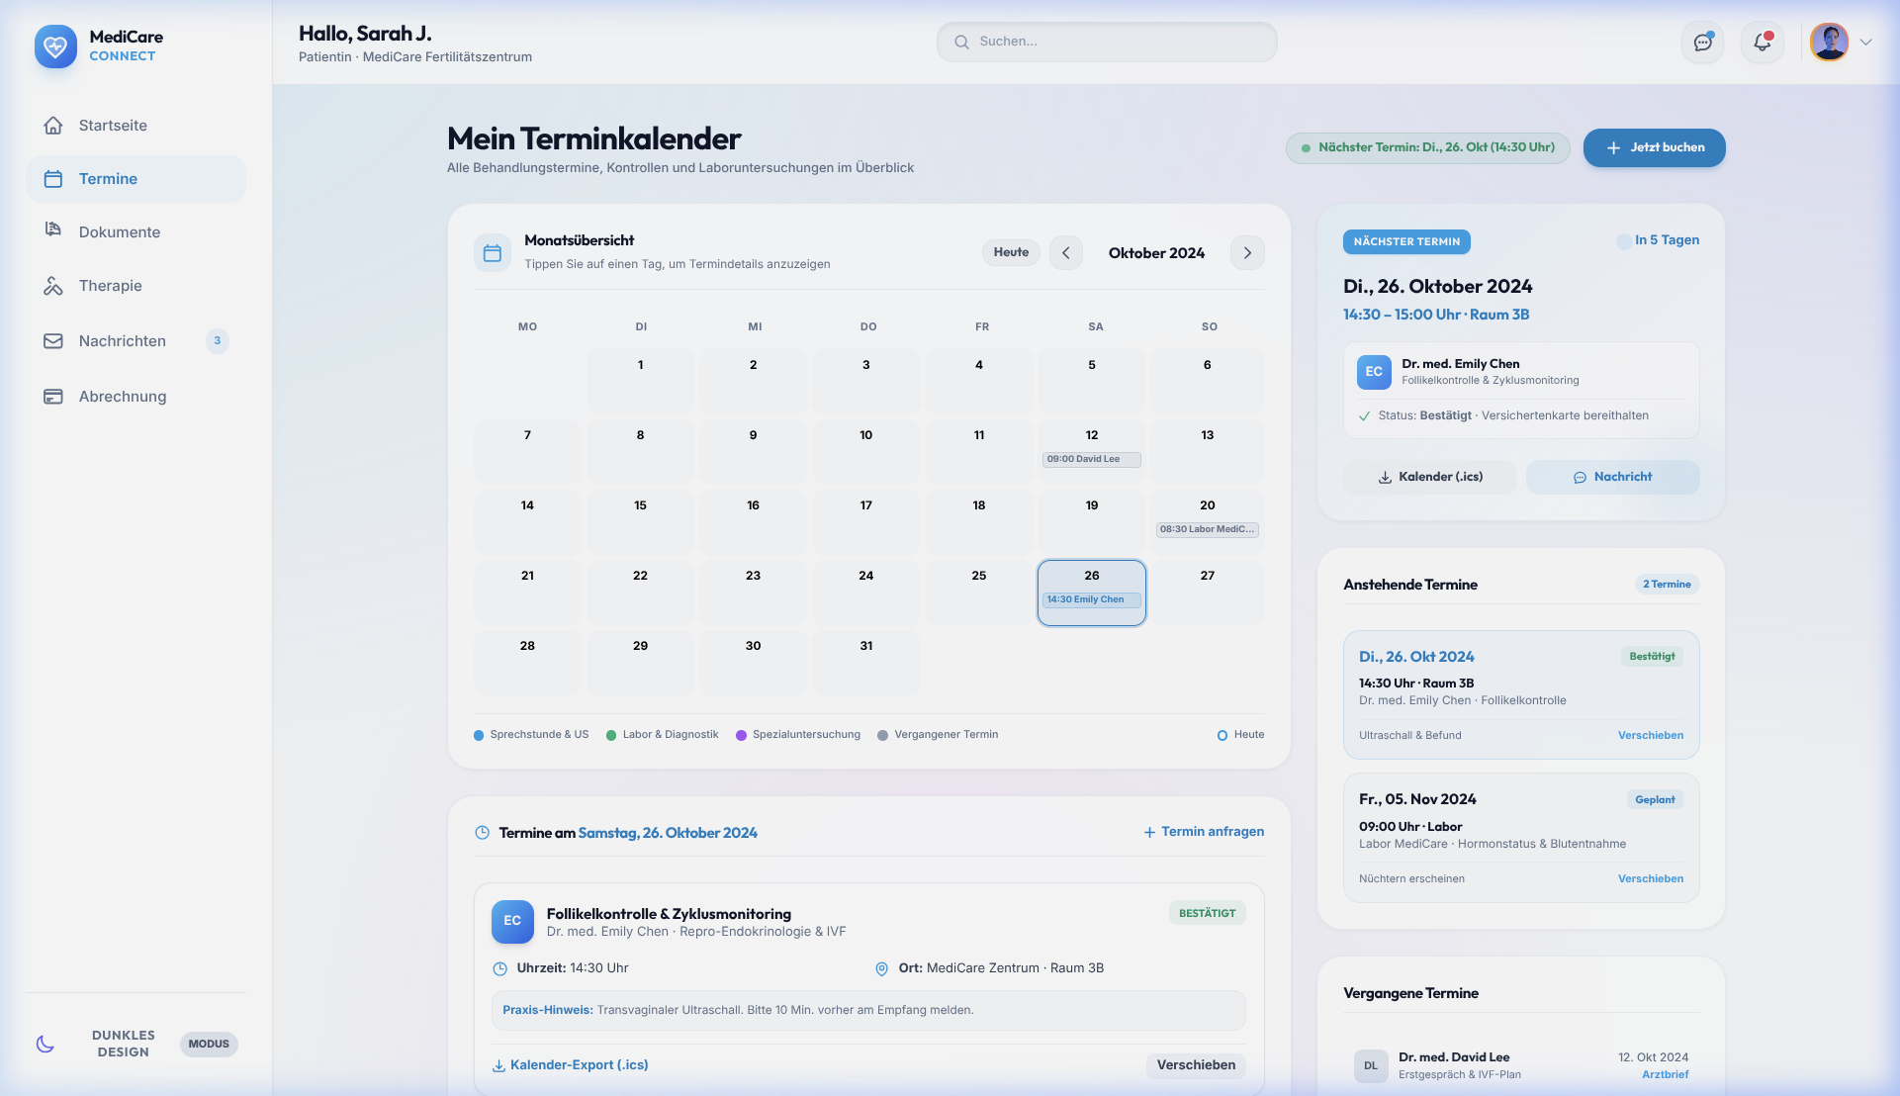Click the Nächster Termin status pill

1428,147
